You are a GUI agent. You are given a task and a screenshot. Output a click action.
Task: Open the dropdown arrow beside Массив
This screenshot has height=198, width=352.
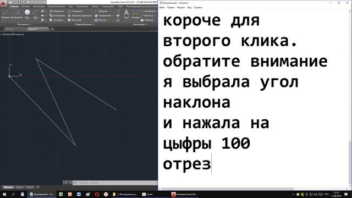point(108,20)
